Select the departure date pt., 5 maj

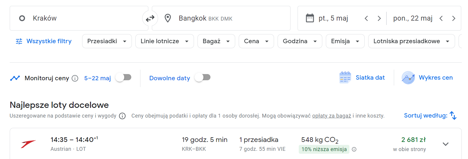click(333, 18)
